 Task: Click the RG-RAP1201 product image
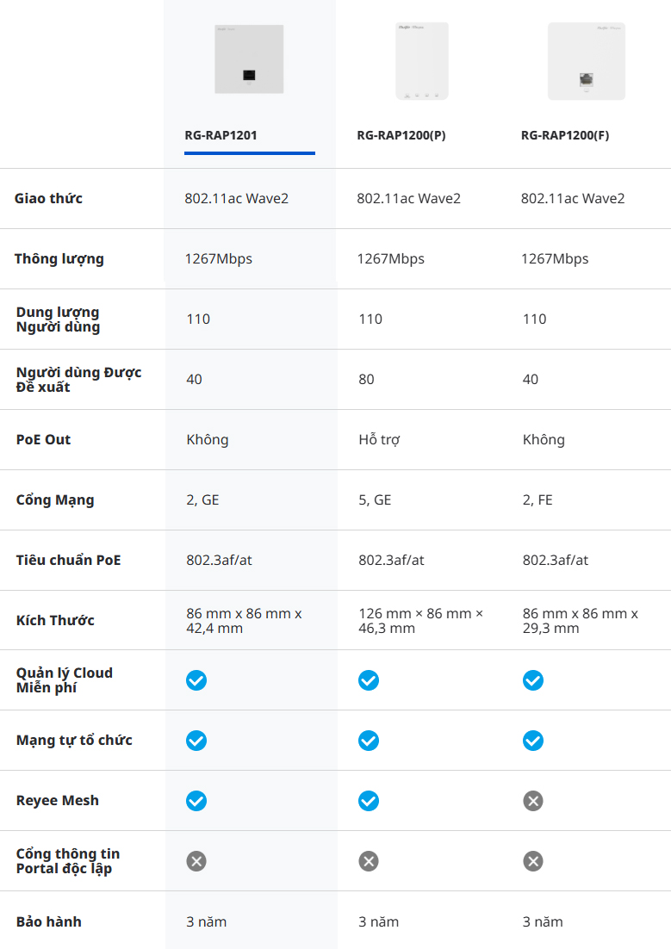point(249,59)
